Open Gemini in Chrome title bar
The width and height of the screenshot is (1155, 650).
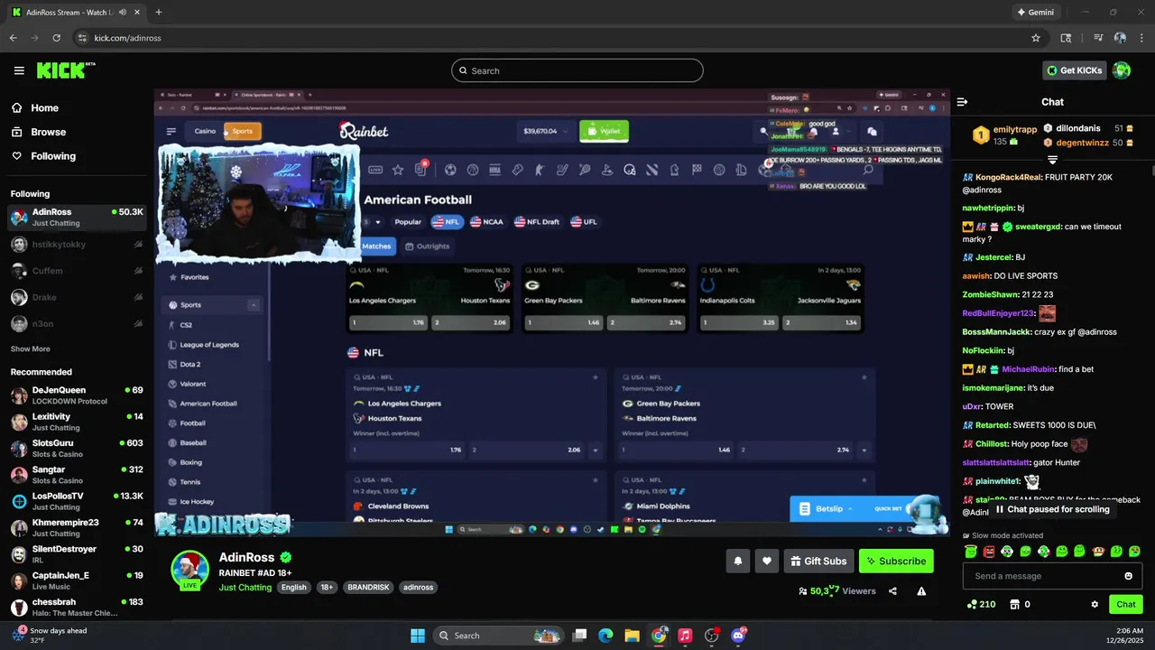(1038, 12)
